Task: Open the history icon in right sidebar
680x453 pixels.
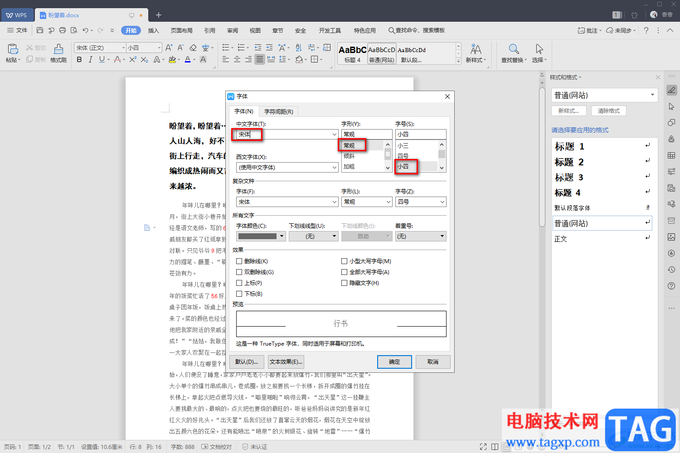Action: point(671,270)
